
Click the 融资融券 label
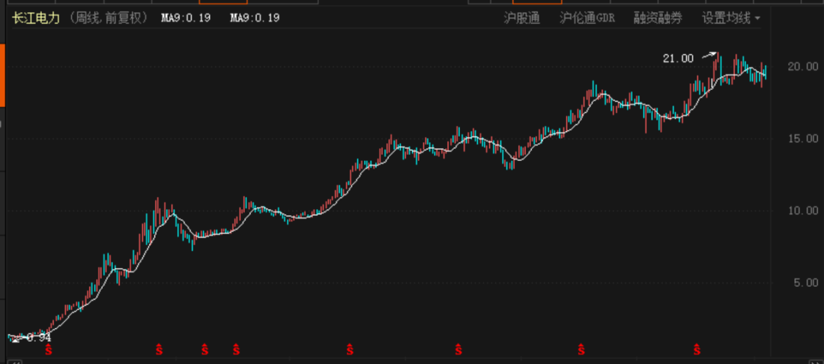click(658, 18)
